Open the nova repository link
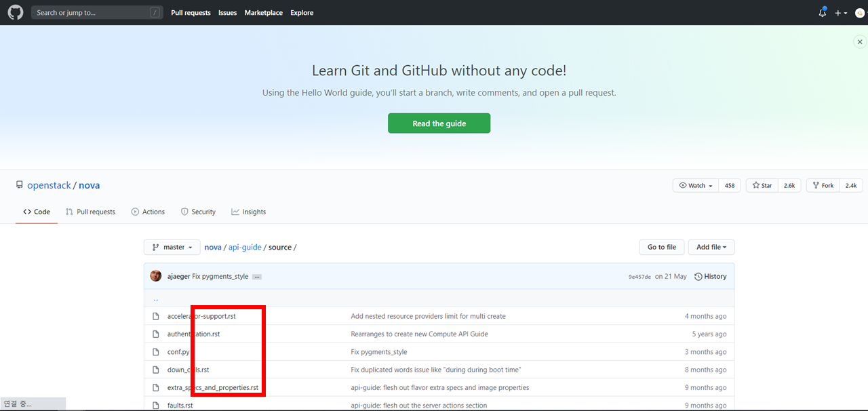The width and height of the screenshot is (868, 411). 89,185
